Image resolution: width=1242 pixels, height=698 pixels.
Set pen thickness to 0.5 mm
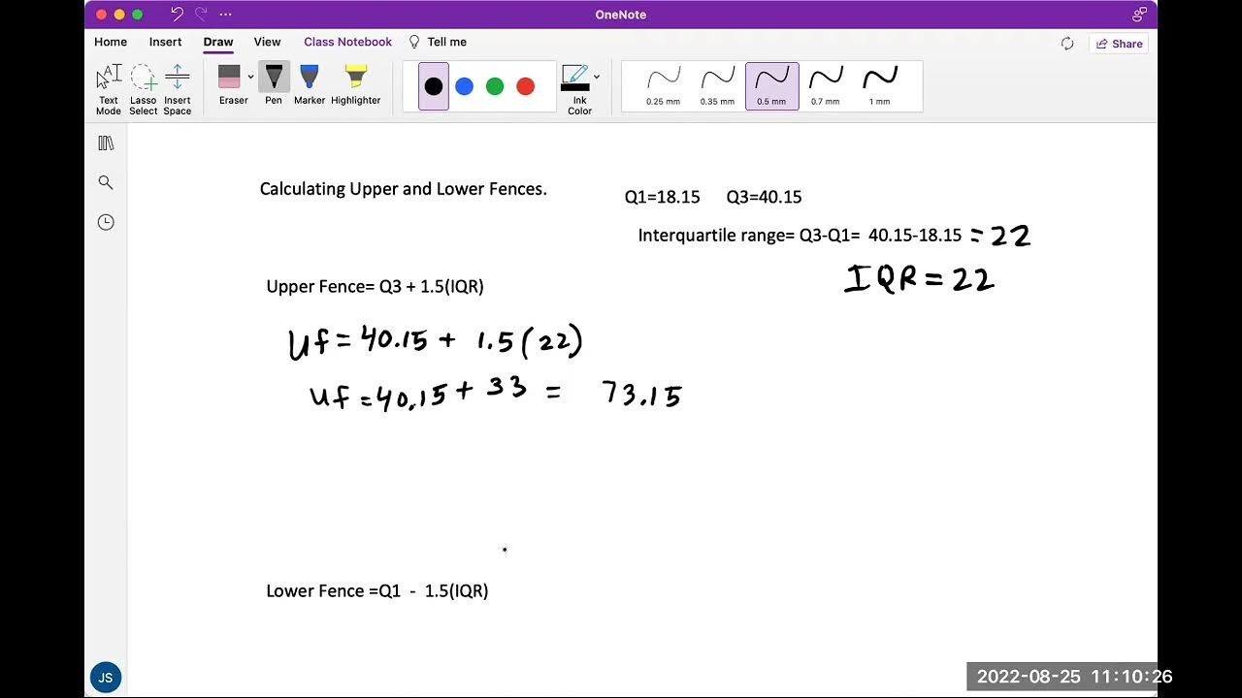coord(772,86)
